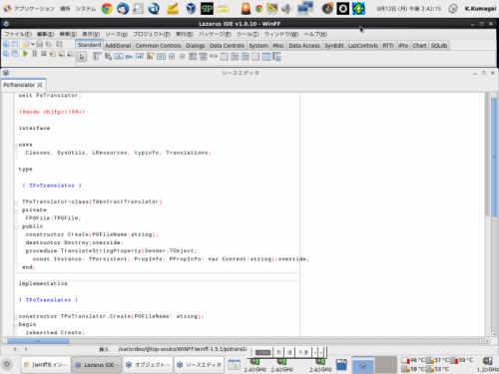Image resolution: width=499 pixels, height=374 pixels.
Task: Select the TGroupBox component icon
Action: click(x=225, y=57)
